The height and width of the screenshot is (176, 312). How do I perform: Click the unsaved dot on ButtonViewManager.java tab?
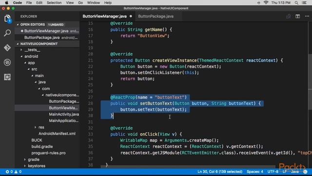click(131, 16)
